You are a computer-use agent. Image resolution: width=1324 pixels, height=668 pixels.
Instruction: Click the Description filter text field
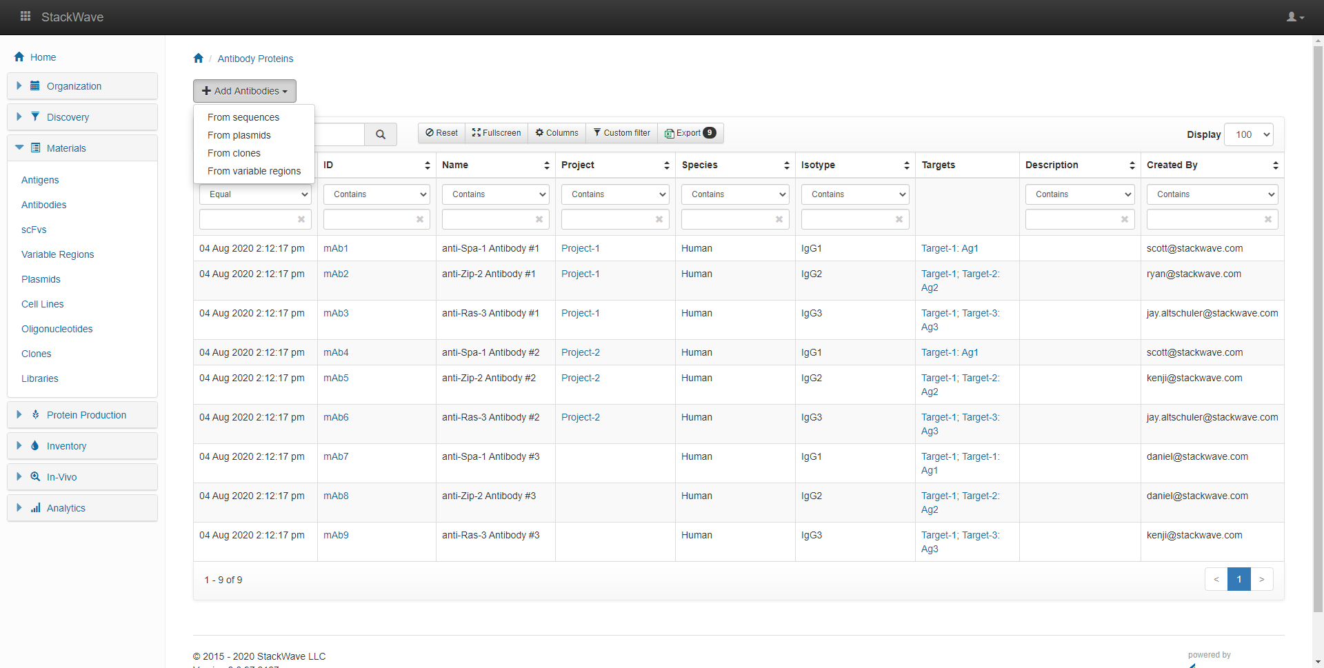click(x=1072, y=219)
